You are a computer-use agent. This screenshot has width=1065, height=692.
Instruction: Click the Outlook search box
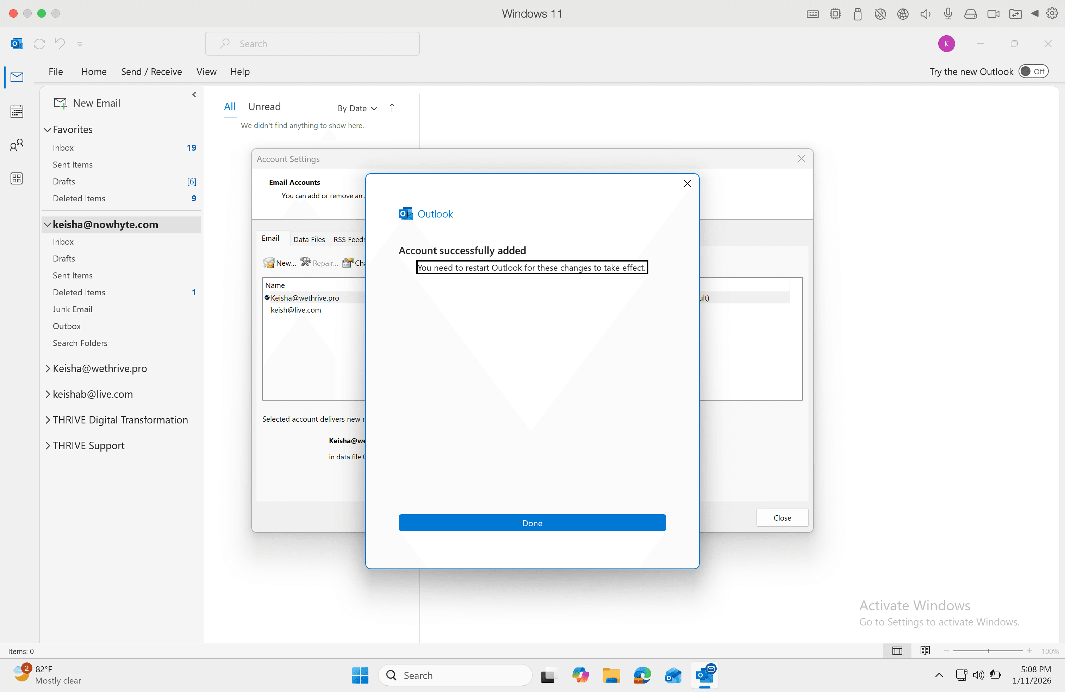pyautogui.click(x=312, y=43)
